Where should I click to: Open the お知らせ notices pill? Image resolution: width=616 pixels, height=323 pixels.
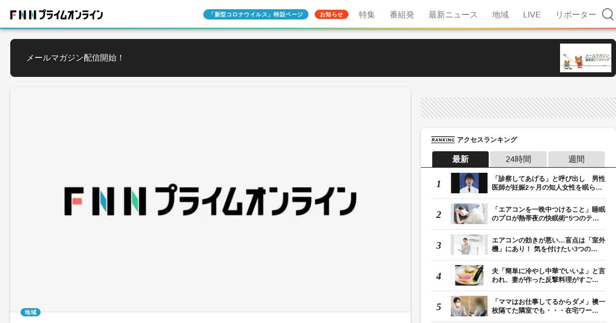(x=332, y=14)
